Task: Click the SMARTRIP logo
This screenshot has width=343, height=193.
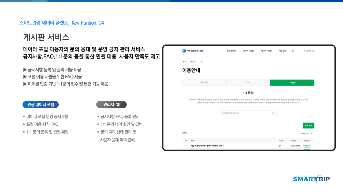Action: (311, 179)
